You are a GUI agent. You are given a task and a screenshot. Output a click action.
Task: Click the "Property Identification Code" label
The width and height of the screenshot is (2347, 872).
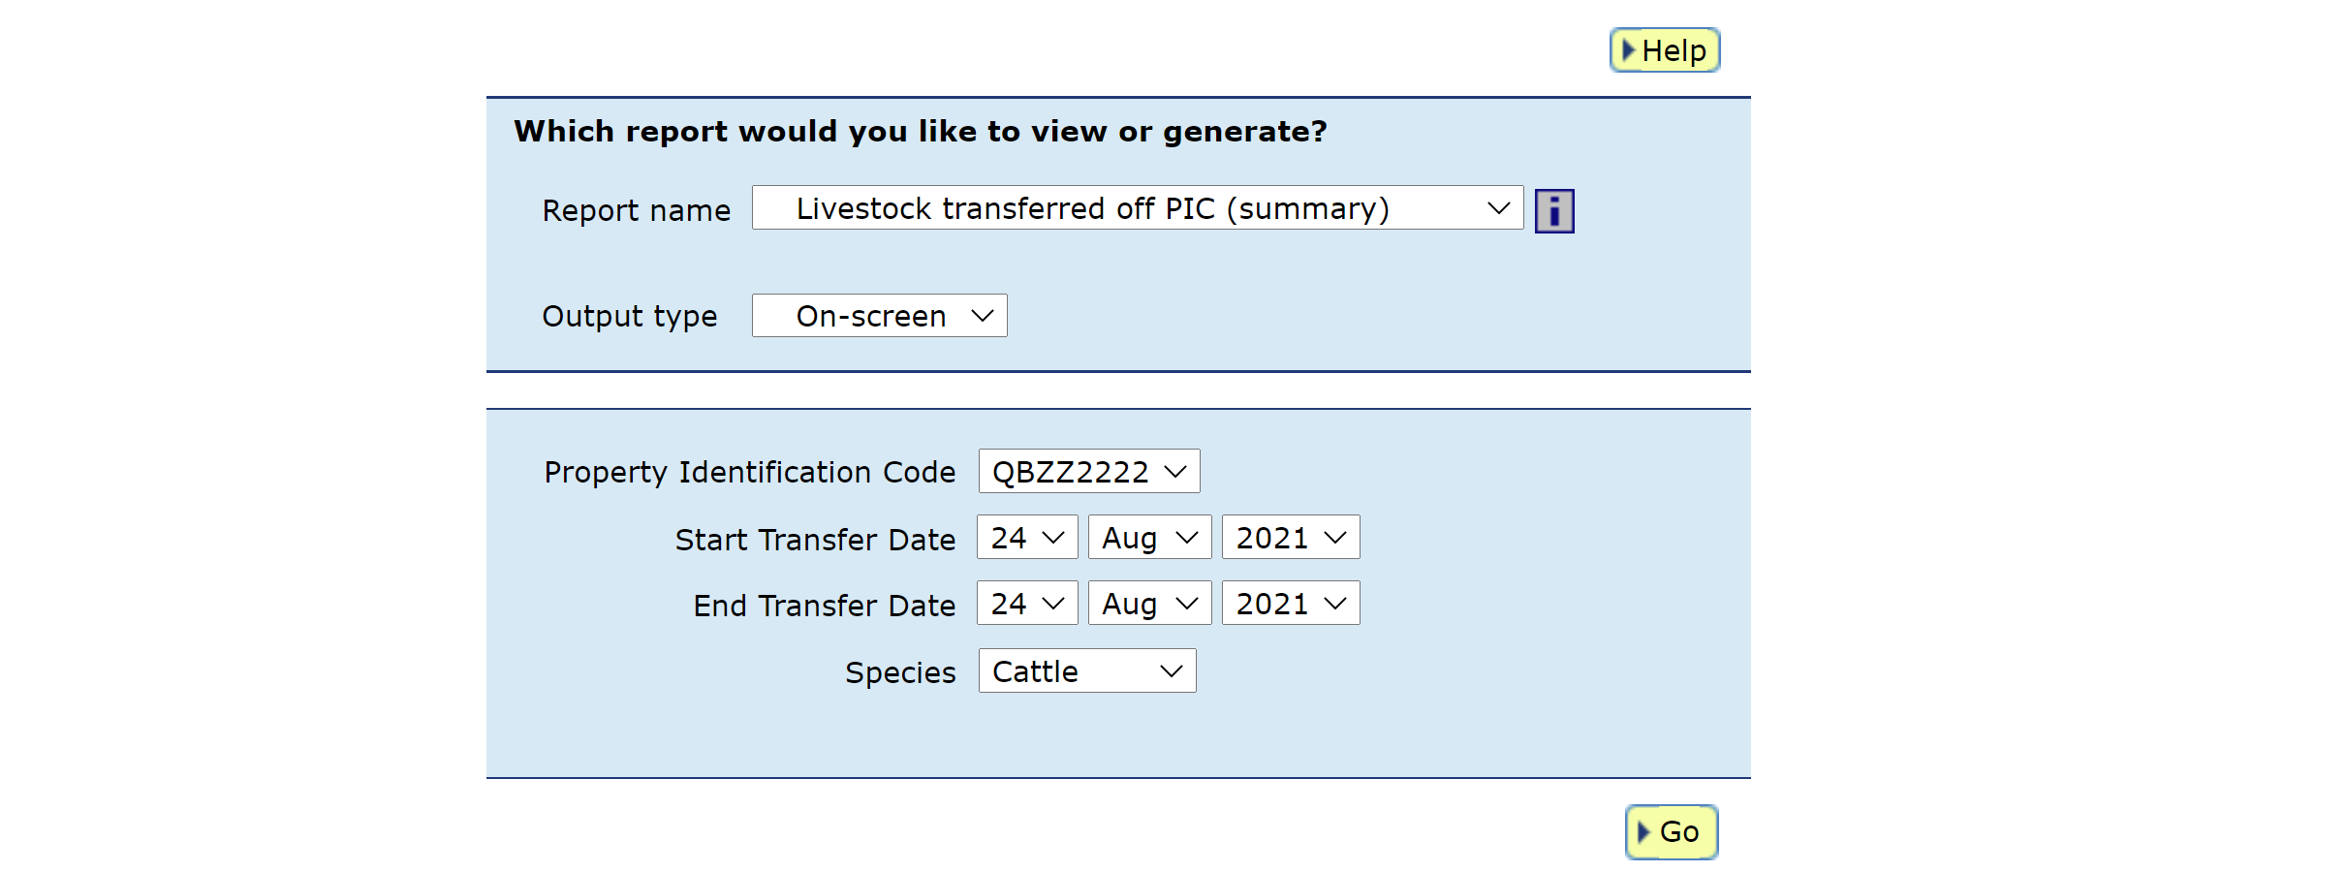749,472
